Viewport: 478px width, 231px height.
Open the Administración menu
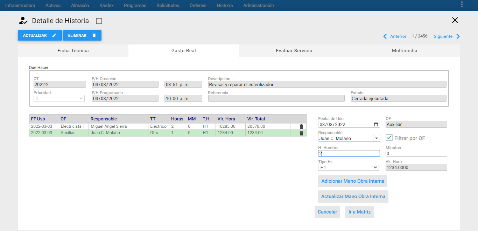(259, 5)
